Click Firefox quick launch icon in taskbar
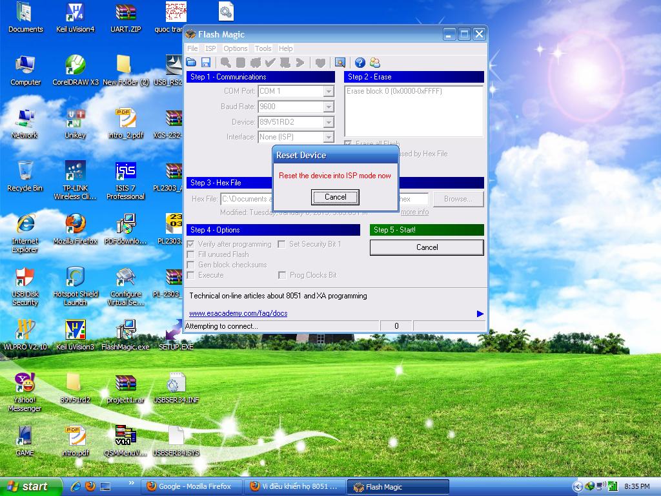Screen dimensions: 661x496 tap(90, 486)
